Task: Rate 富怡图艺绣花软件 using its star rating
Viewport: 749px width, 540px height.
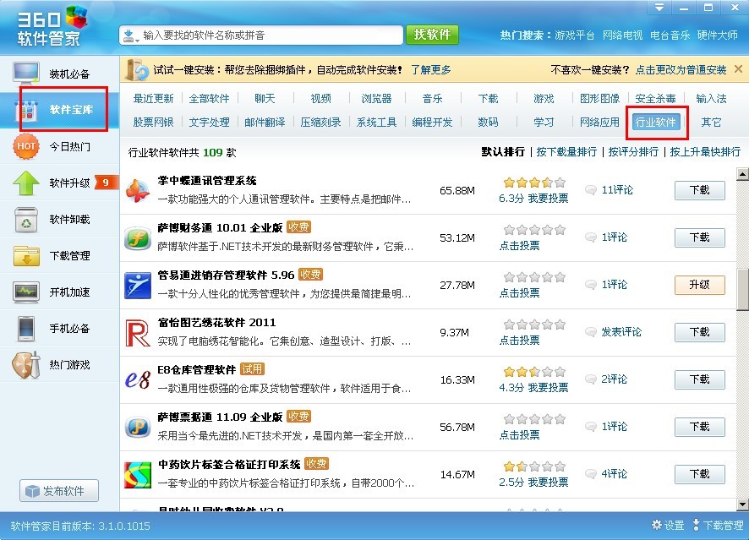Action: pyautogui.click(x=534, y=325)
